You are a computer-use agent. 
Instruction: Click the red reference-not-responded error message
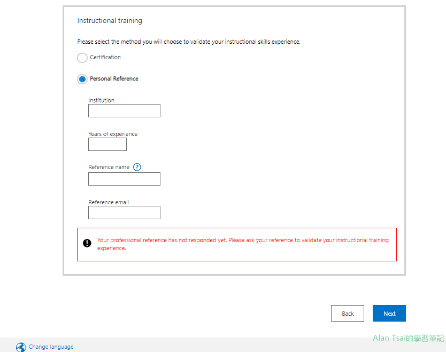point(243,244)
